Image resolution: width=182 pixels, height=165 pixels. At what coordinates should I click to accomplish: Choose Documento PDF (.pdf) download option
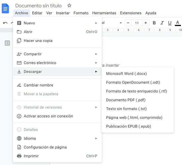(126, 100)
